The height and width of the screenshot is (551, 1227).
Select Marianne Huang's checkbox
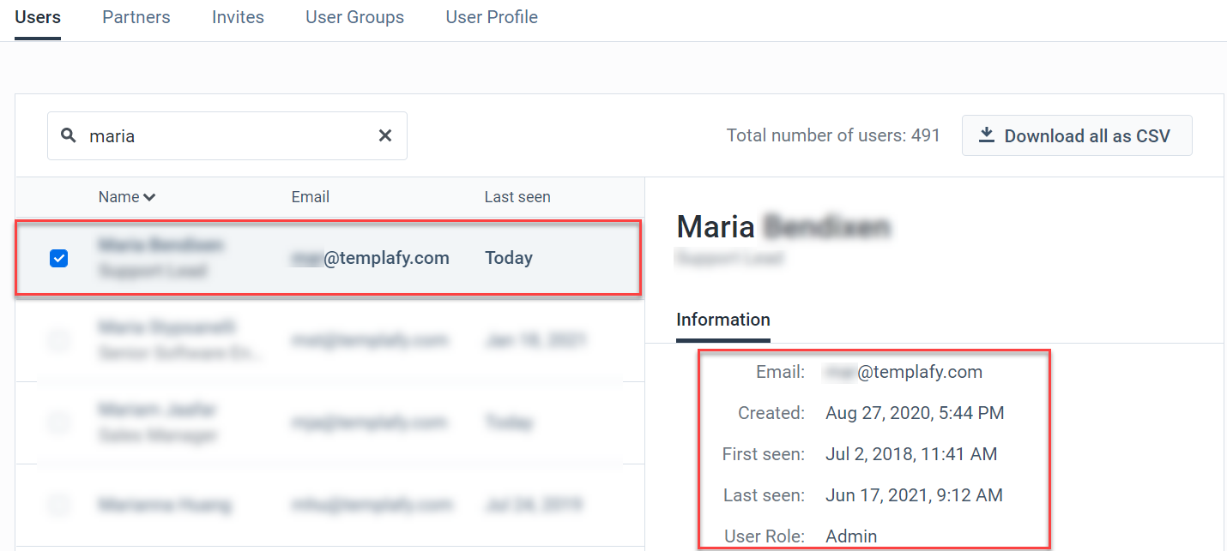58,506
